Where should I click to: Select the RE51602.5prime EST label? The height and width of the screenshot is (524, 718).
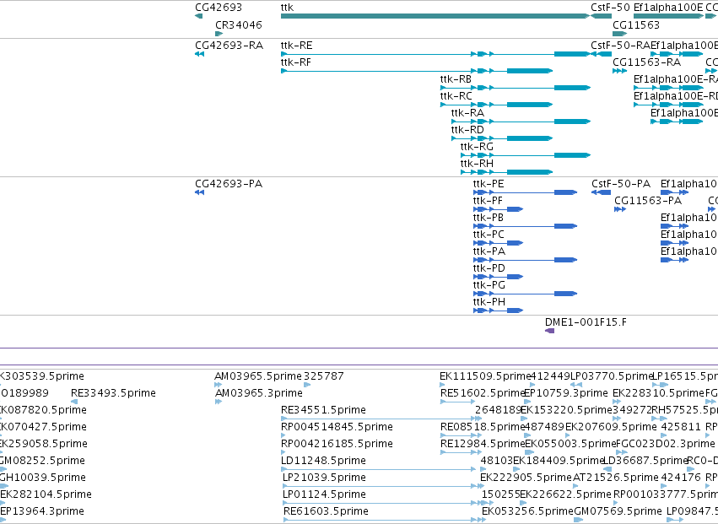[483, 393]
